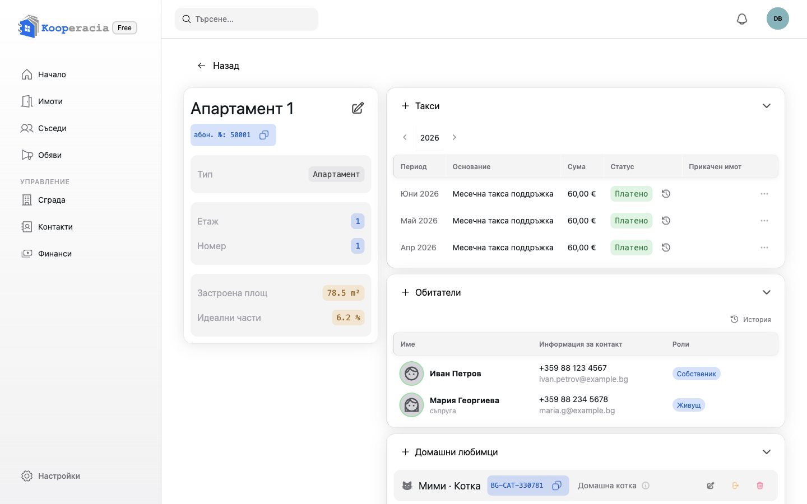Click Иван Петров's avatar
Viewport: 807px width, 504px height.
(411, 374)
